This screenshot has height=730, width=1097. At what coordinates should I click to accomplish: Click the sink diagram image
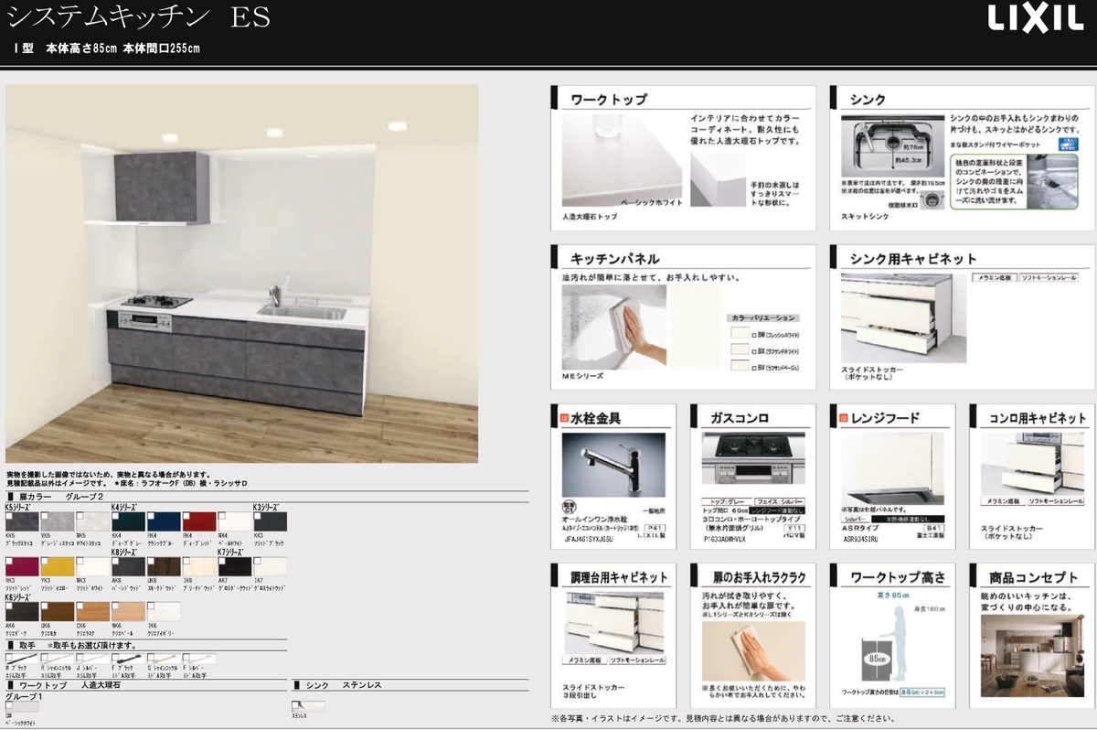(x=891, y=145)
